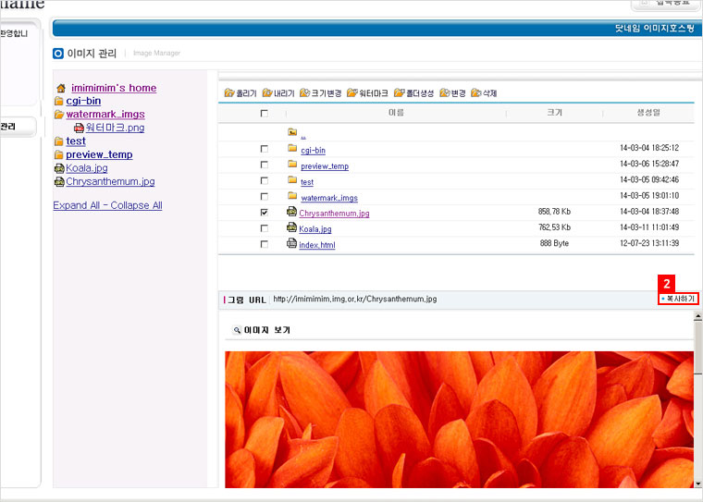
Task: Click the 폴더생성 create folder icon
Action: coord(400,93)
